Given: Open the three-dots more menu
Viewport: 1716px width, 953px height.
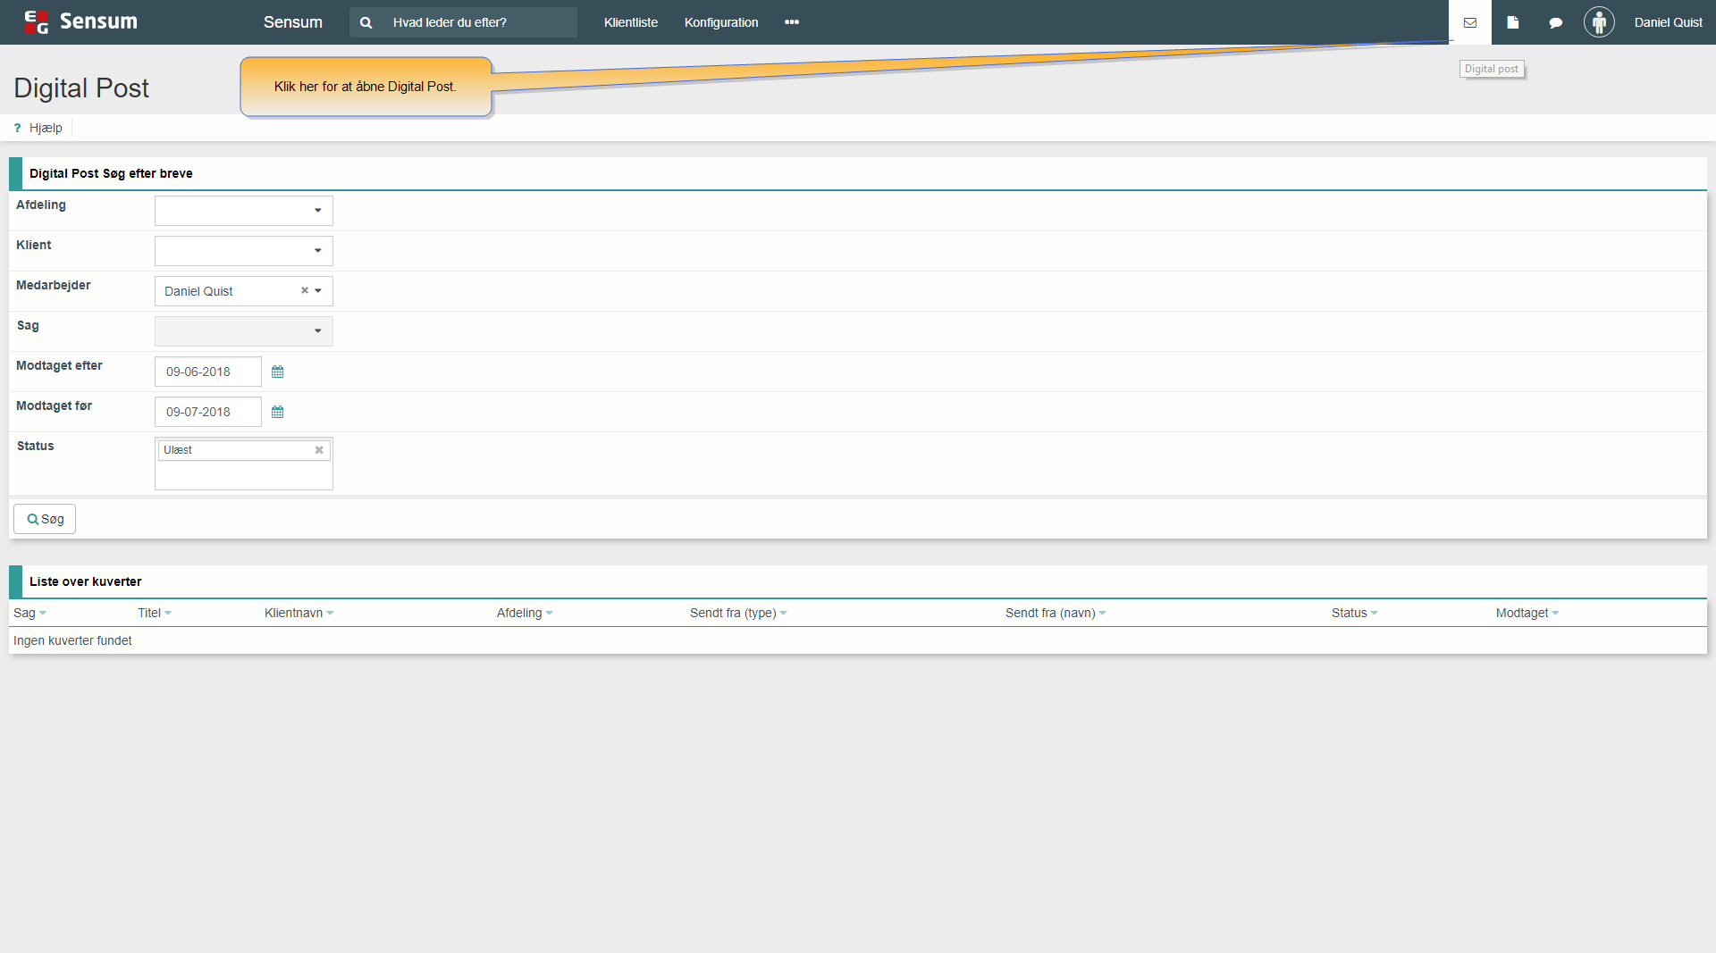Looking at the screenshot, I should pos(791,22).
